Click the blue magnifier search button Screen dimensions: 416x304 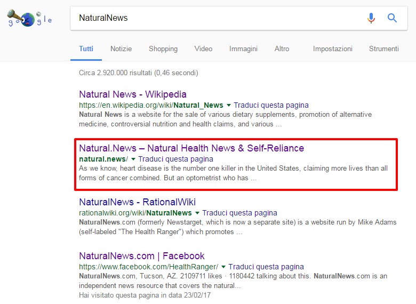coord(392,18)
